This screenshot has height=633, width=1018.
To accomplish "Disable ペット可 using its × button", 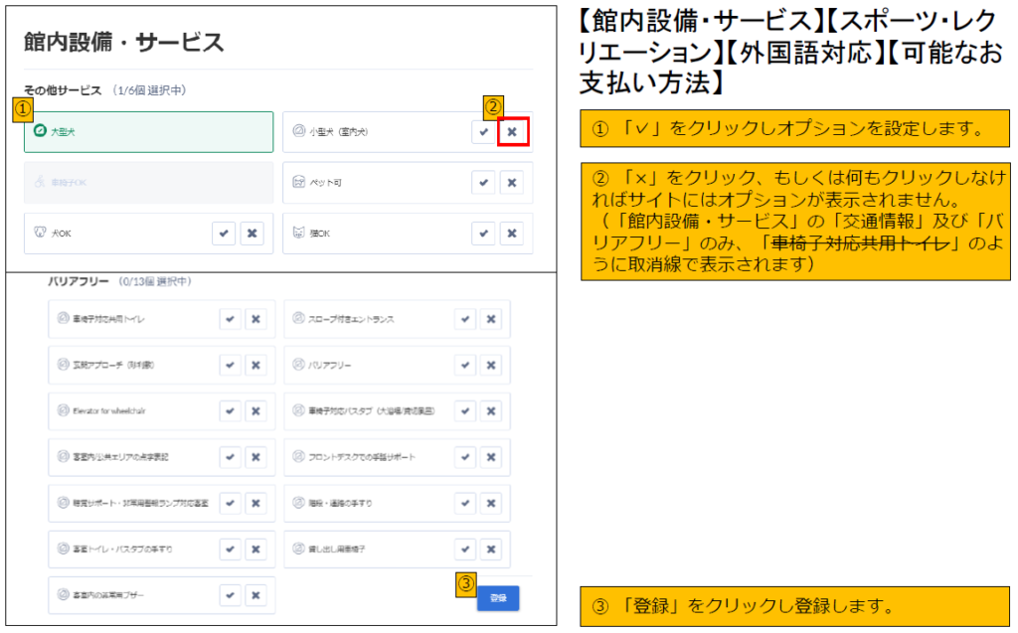I will pos(511,182).
